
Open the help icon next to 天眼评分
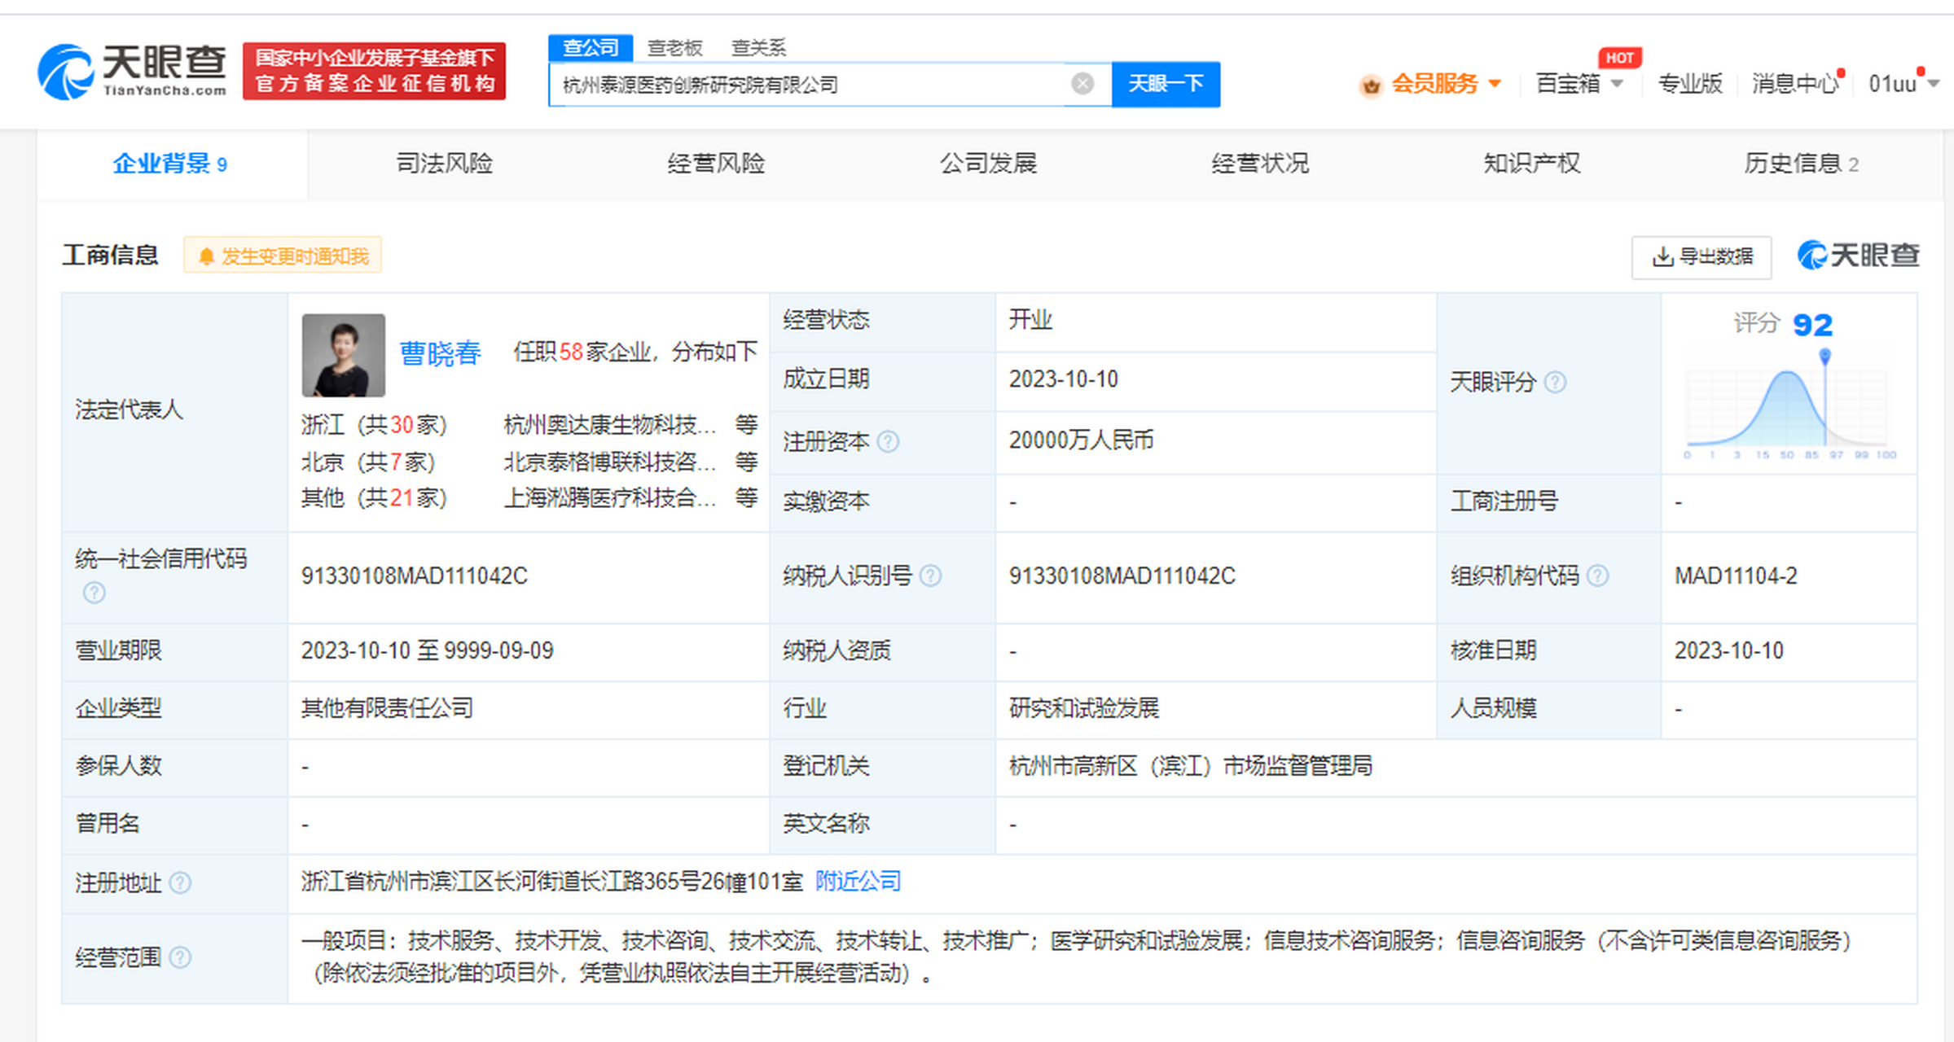pyautogui.click(x=1555, y=382)
